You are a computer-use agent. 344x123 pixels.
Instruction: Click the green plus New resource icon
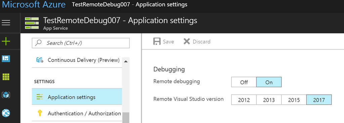(x=6, y=41)
